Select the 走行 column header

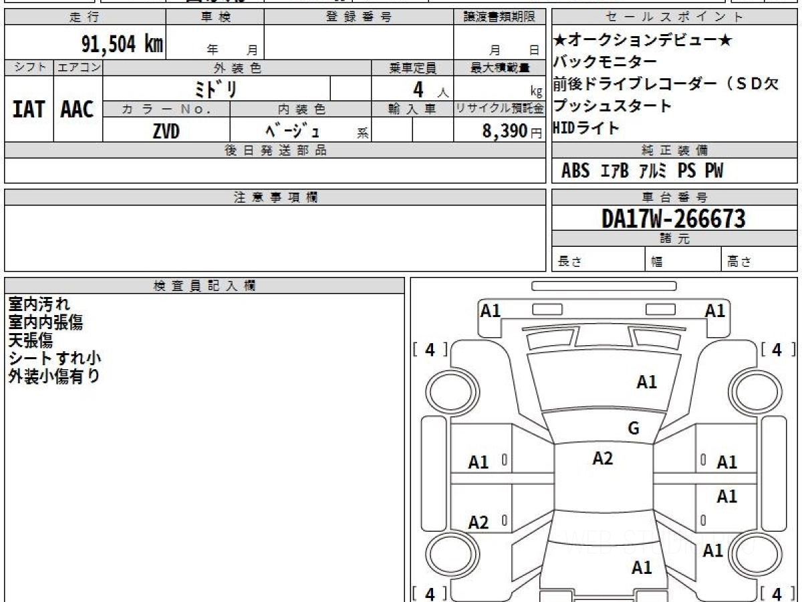(84, 17)
